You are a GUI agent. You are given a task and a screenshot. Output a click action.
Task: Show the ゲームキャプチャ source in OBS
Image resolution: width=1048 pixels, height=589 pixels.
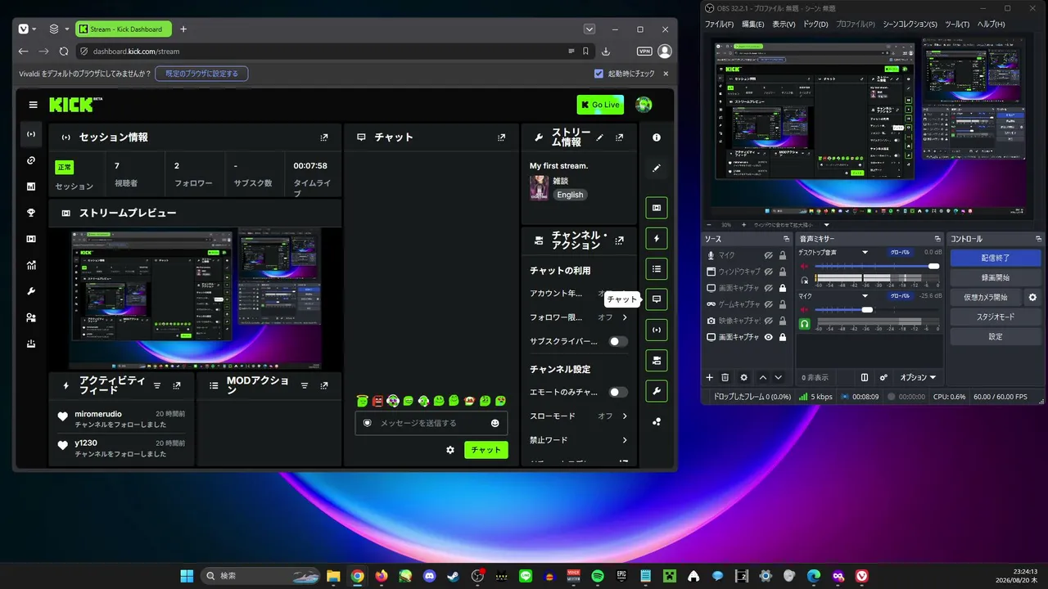(x=769, y=304)
